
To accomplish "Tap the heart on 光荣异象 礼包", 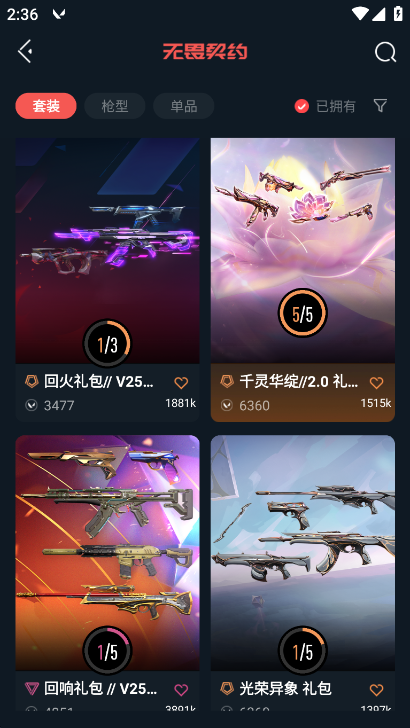I will (376, 690).
